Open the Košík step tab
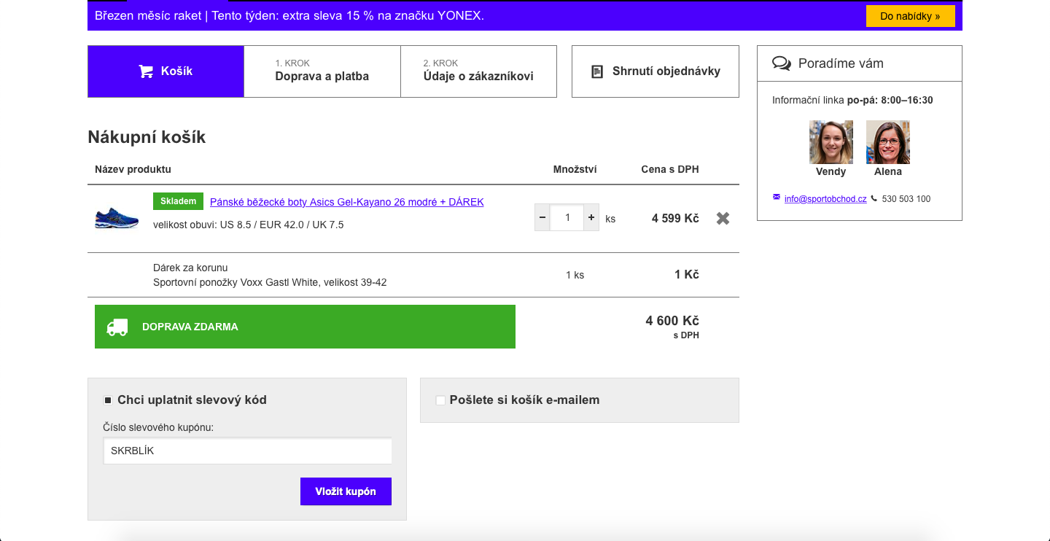This screenshot has height=541, width=1050. pyautogui.click(x=166, y=71)
